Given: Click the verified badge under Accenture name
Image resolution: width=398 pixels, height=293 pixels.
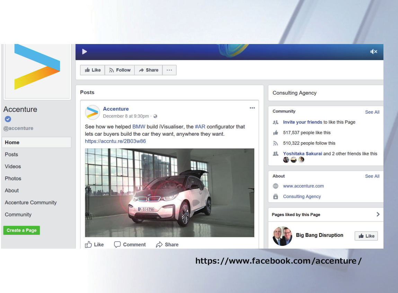Looking at the screenshot, I should coord(6,119).
